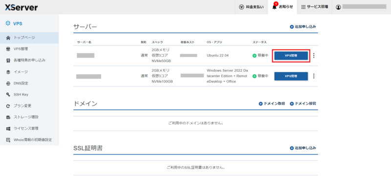Image resolution: width=391 pixels, height=184 pixels.
Task: Click ご利用中のドメインはありません message
Action: 195,123
